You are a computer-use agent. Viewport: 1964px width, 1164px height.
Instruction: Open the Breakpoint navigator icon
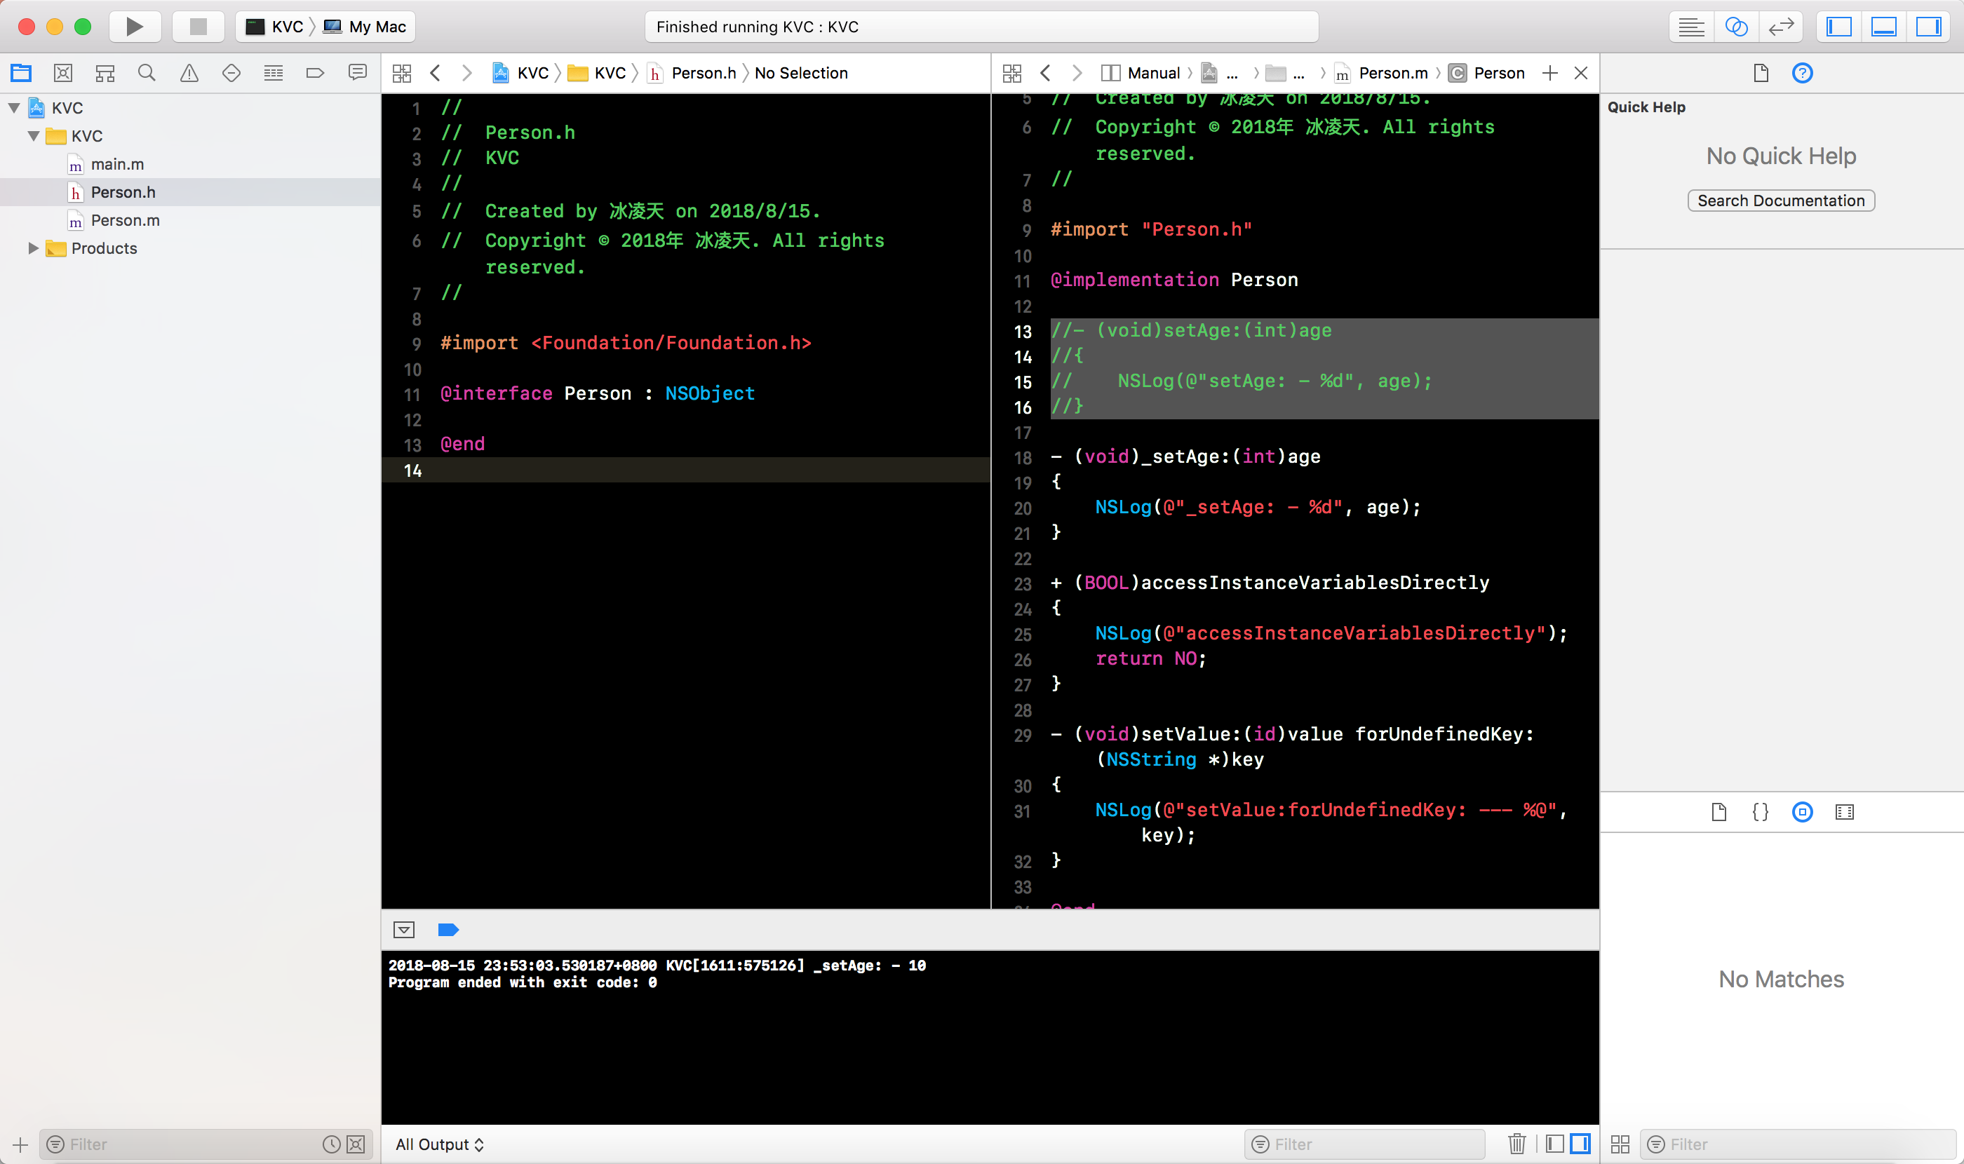click(315, 73)
